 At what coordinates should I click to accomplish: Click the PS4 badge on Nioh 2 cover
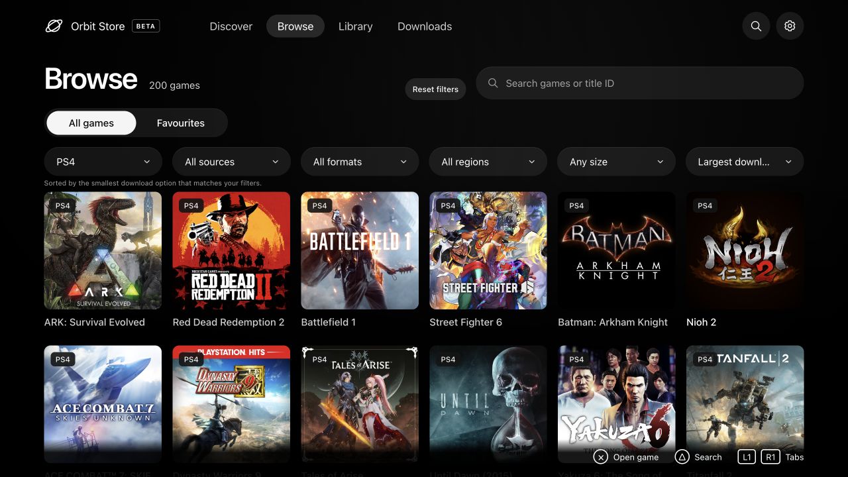point(705,206)
